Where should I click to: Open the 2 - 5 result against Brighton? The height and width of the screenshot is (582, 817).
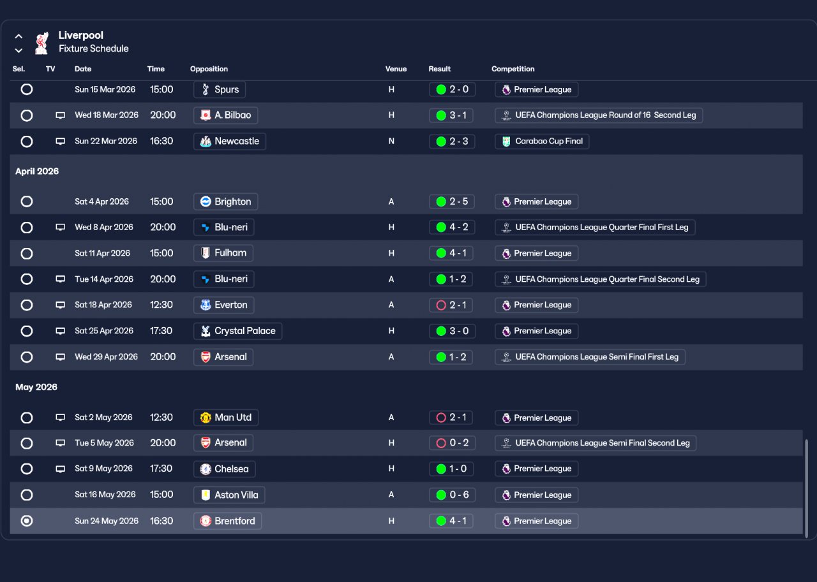tap(452, 201)
